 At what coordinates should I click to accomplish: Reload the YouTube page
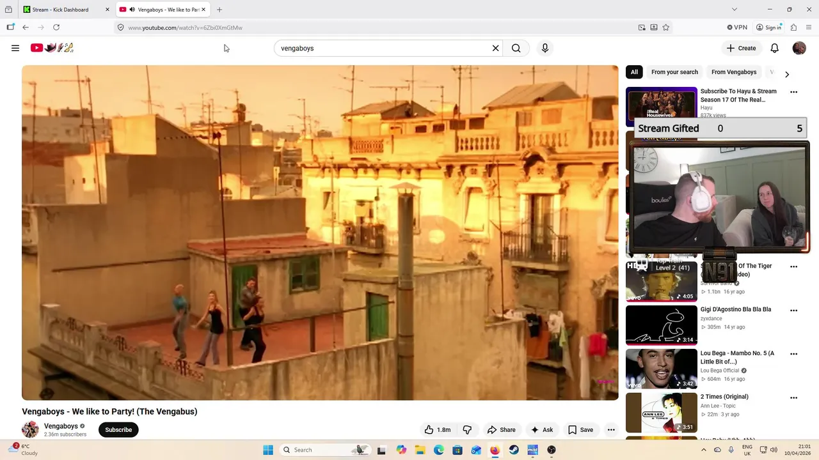click(56, 27)
